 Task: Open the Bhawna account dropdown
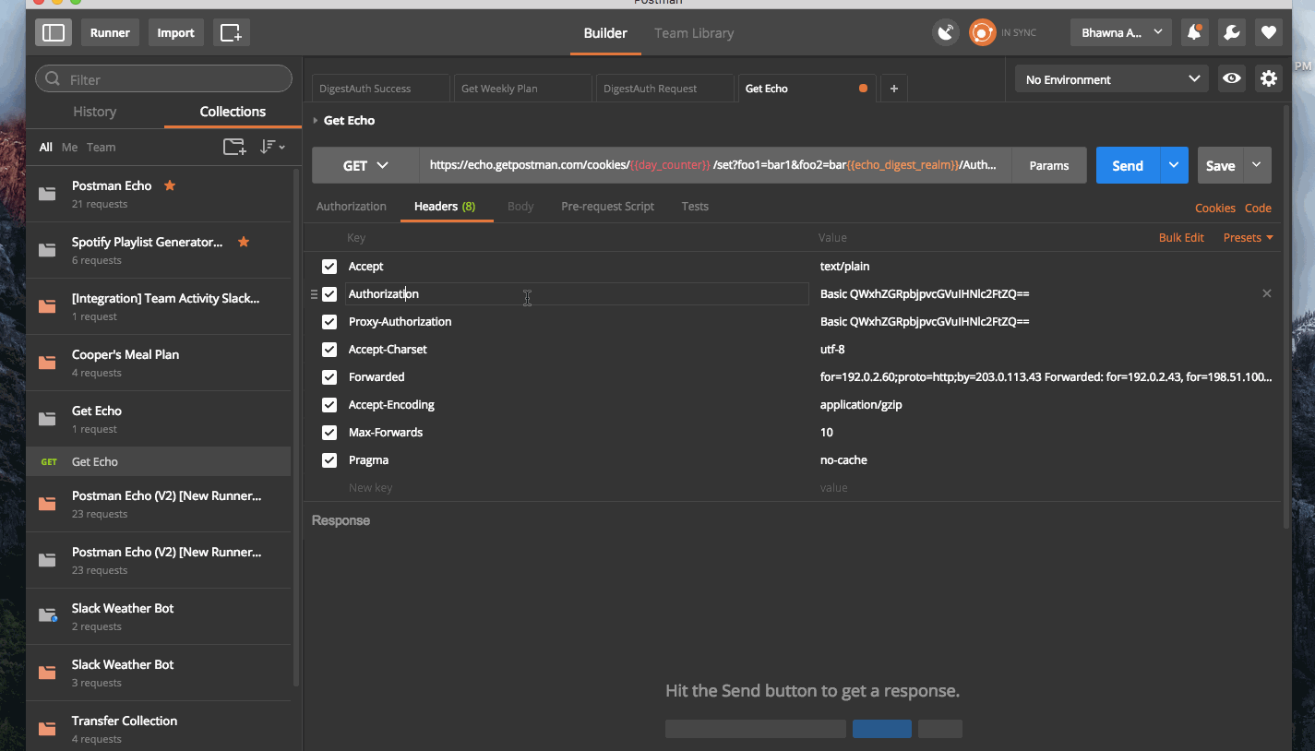pyautogui.click(x=1121, y=33)
